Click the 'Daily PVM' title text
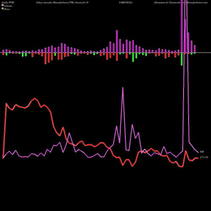 (x=8, y=3)
